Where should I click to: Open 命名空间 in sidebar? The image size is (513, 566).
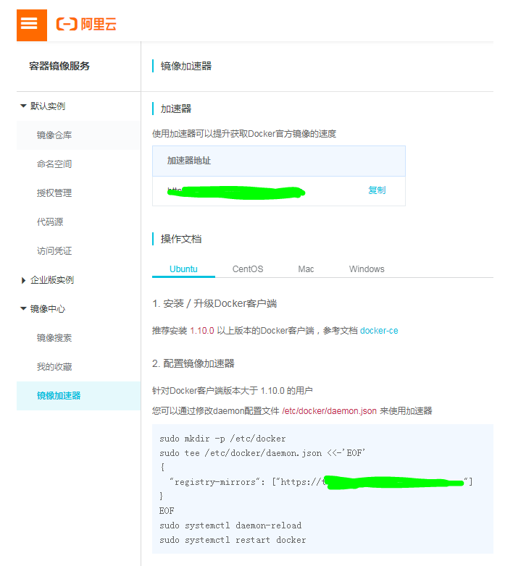point(54,164)
